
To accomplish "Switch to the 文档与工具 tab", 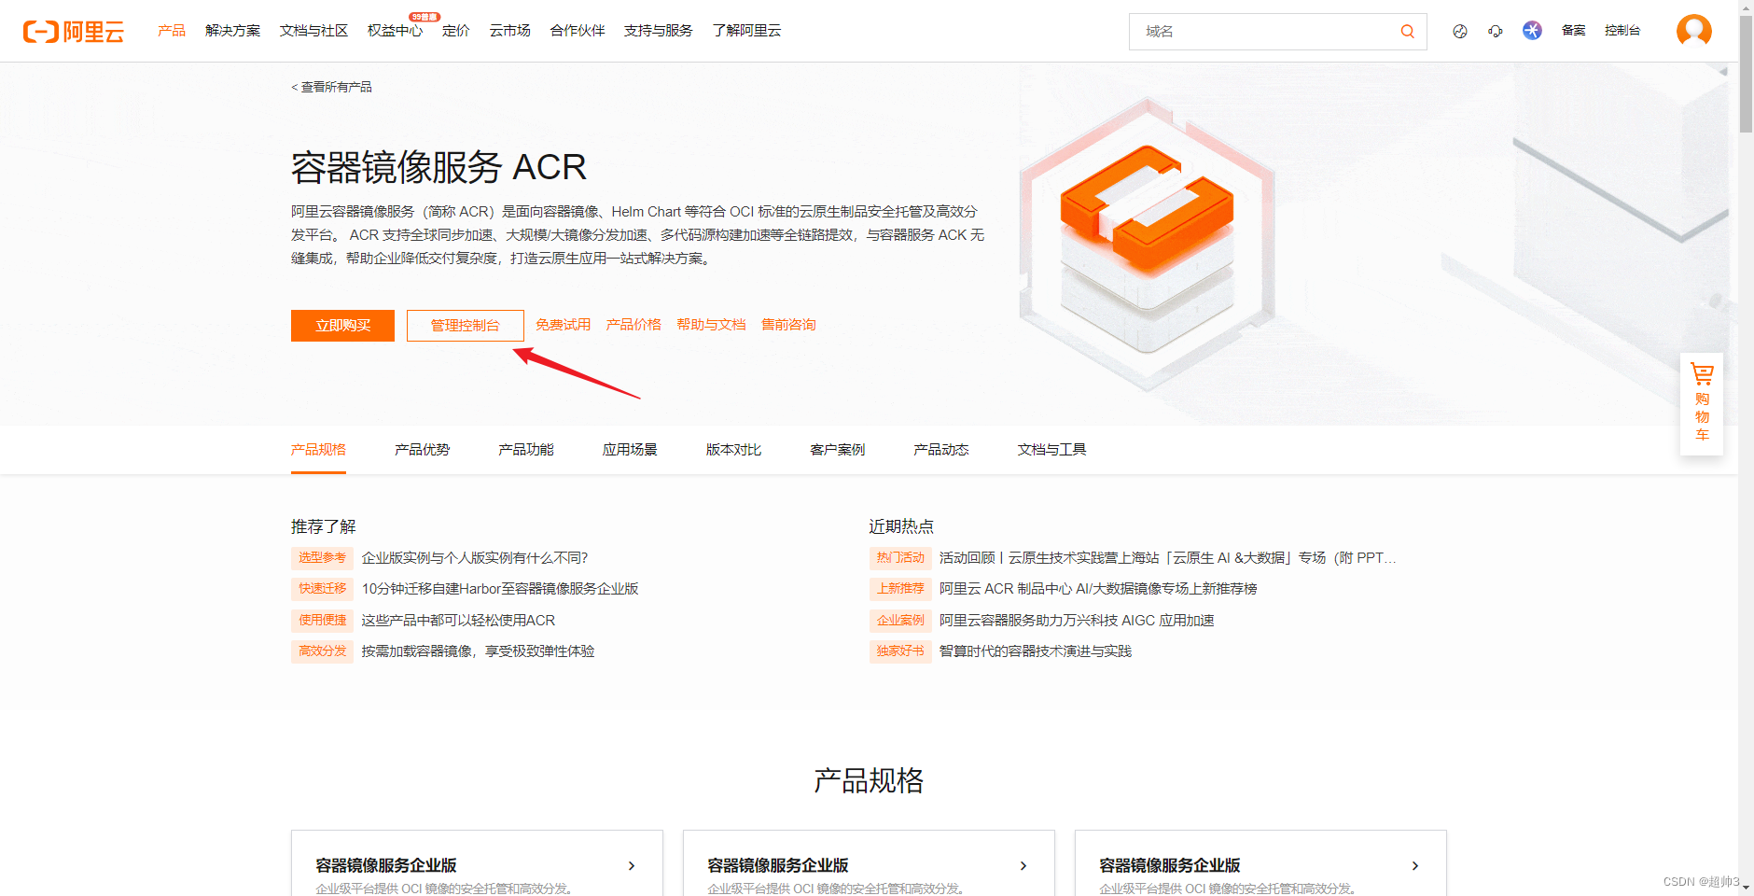I will [x=1051, y=450].
